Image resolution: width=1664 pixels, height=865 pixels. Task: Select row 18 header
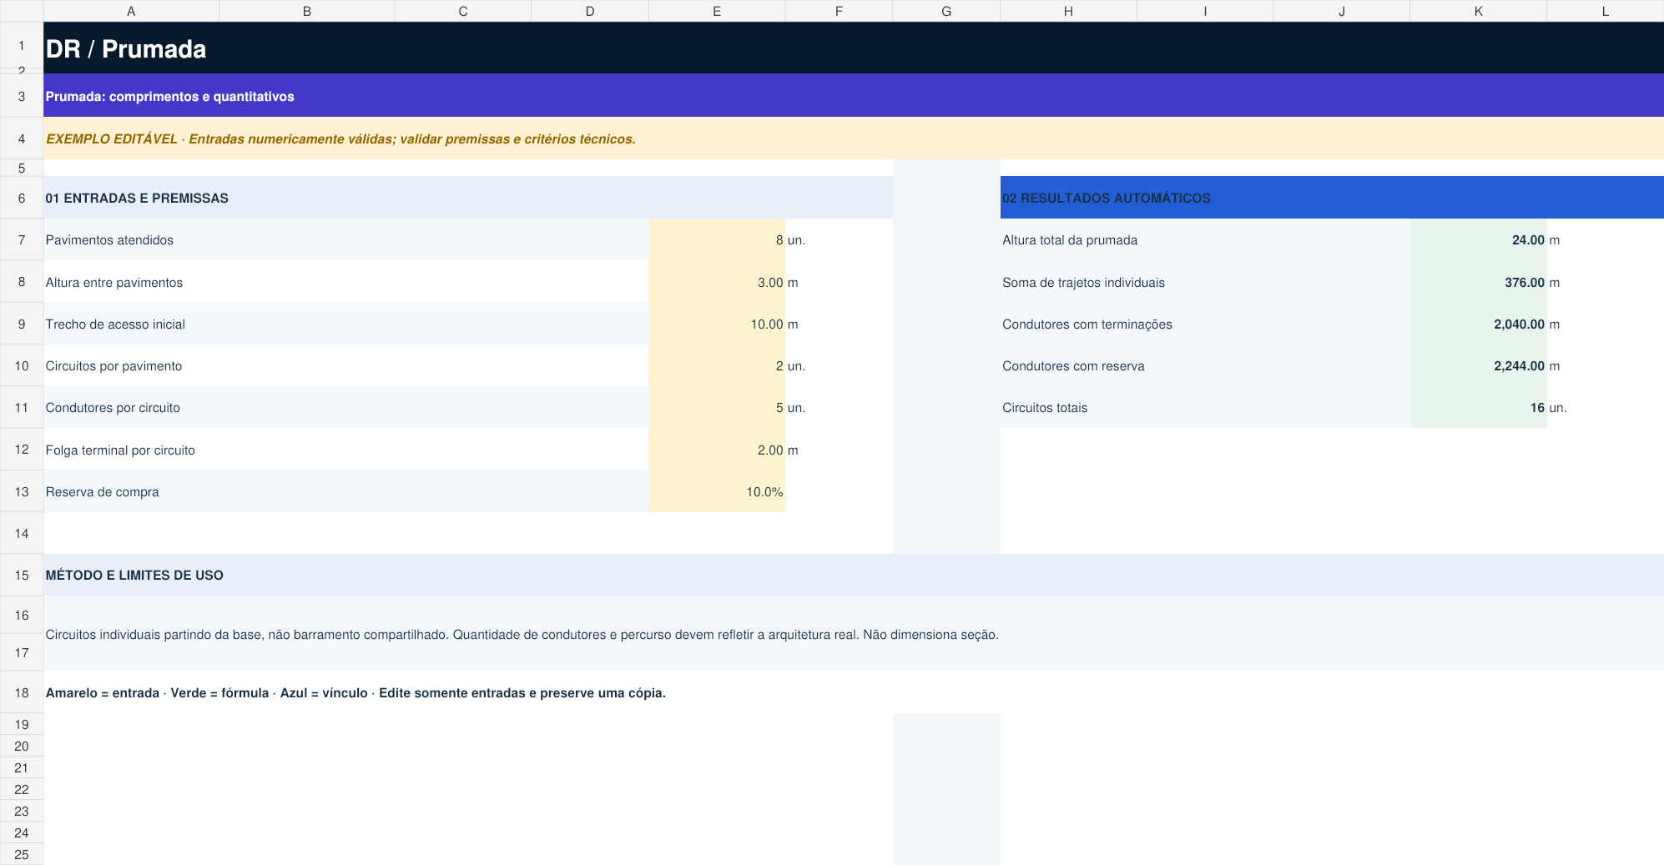22,692
